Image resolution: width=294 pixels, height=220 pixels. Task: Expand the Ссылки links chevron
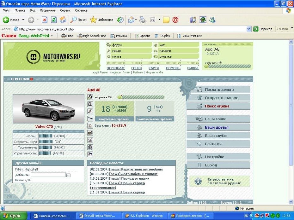point(291,28)
